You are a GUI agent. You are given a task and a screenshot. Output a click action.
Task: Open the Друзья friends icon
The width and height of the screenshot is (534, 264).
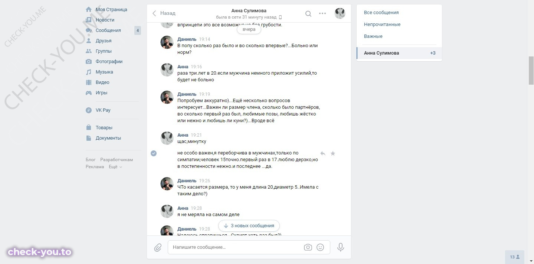point(89,40)
